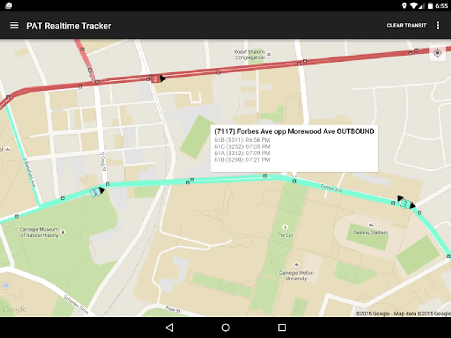
Task: Click the 61B (5311): 06:56 PM arrival
Action: pyautogui.click(x=242, y=140)
